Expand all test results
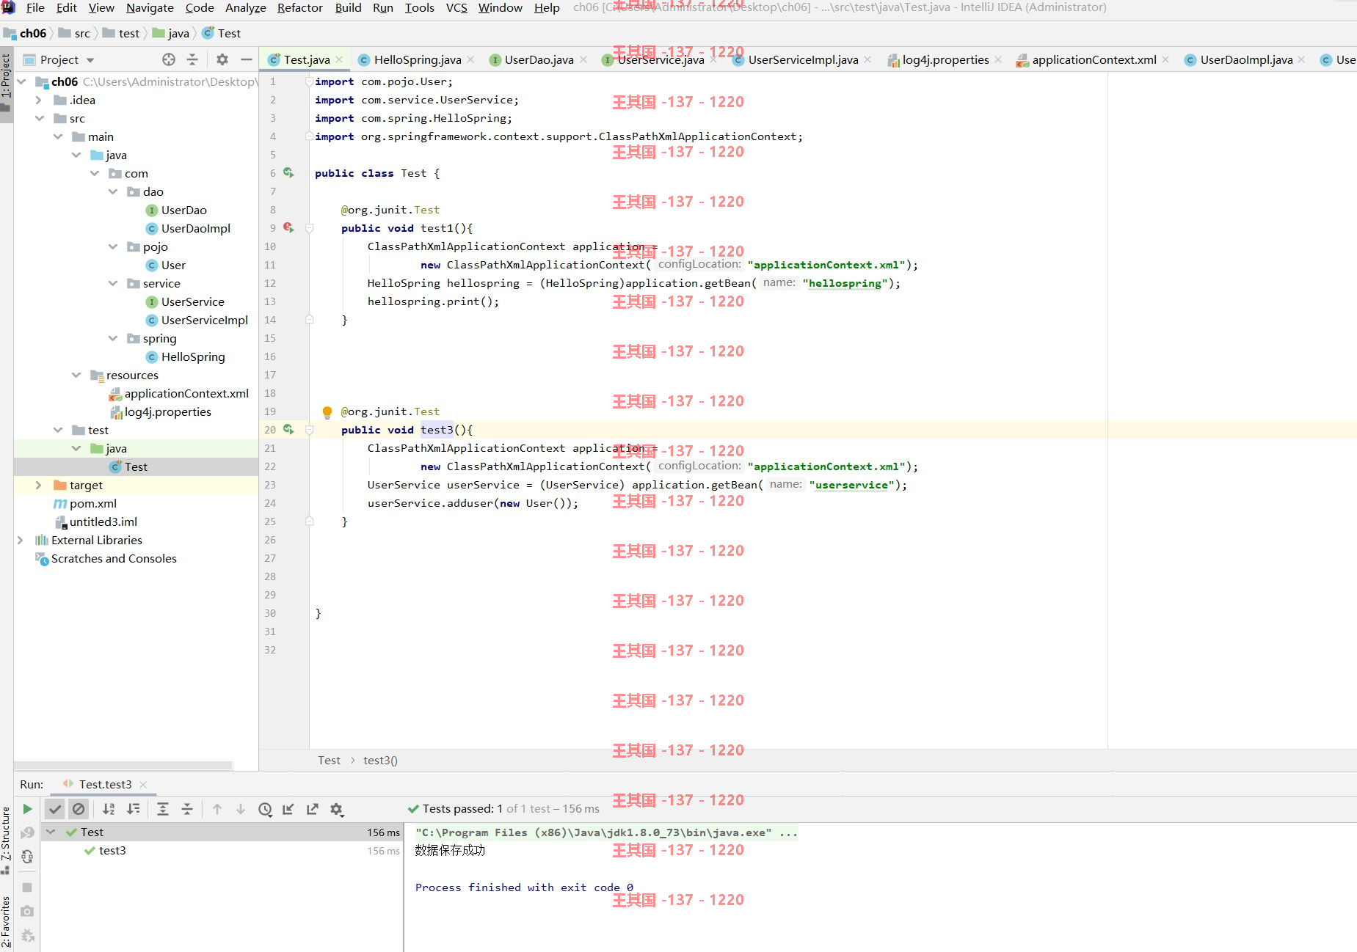 (163, 809)
